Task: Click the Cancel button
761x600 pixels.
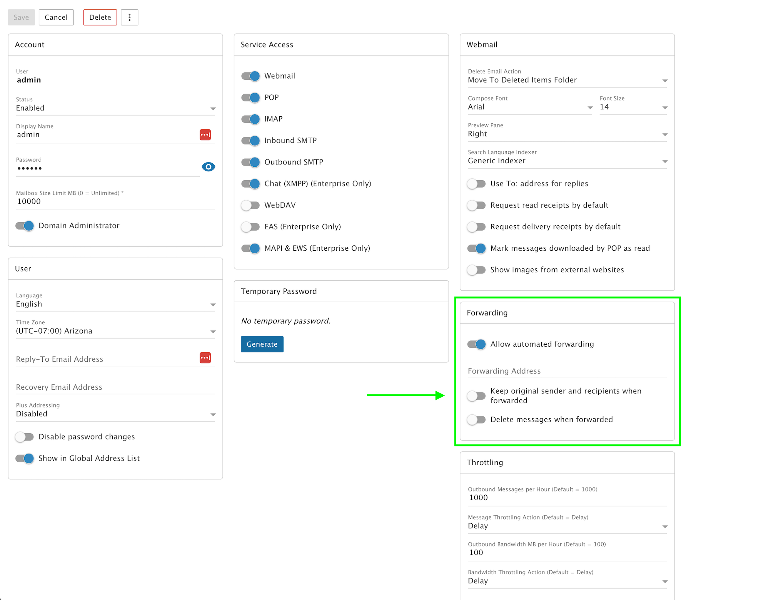Action: (56, 17)
